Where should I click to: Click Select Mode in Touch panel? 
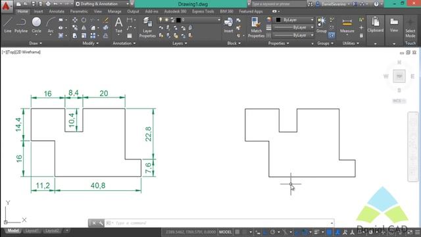coord(410,28)
